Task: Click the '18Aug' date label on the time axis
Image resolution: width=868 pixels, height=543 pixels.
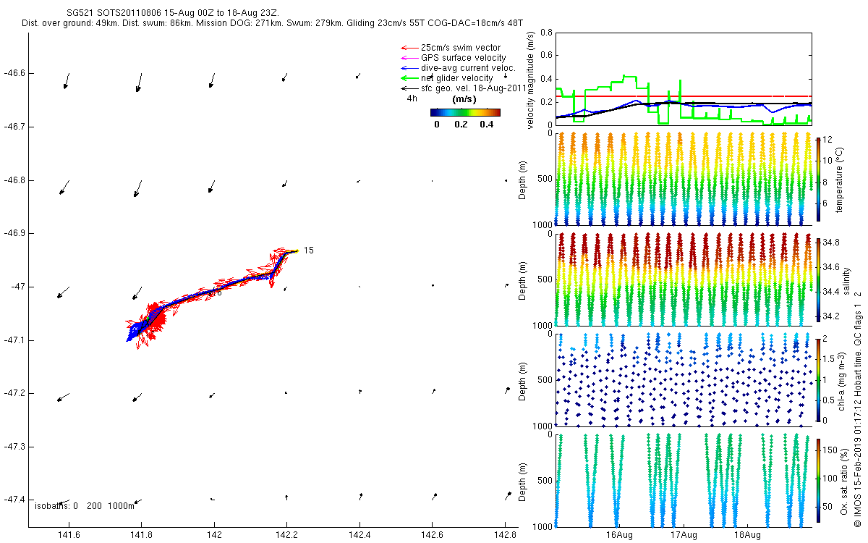Action: pyautogui.click(x=747, y=535)
